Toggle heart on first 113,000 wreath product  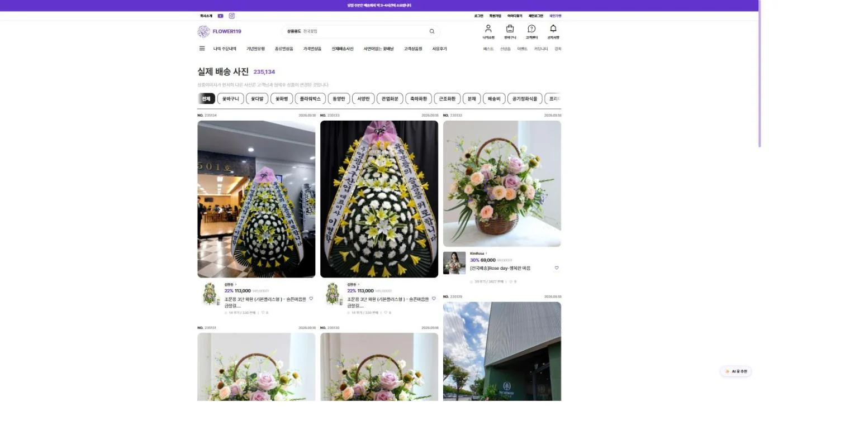coord(311,299)
